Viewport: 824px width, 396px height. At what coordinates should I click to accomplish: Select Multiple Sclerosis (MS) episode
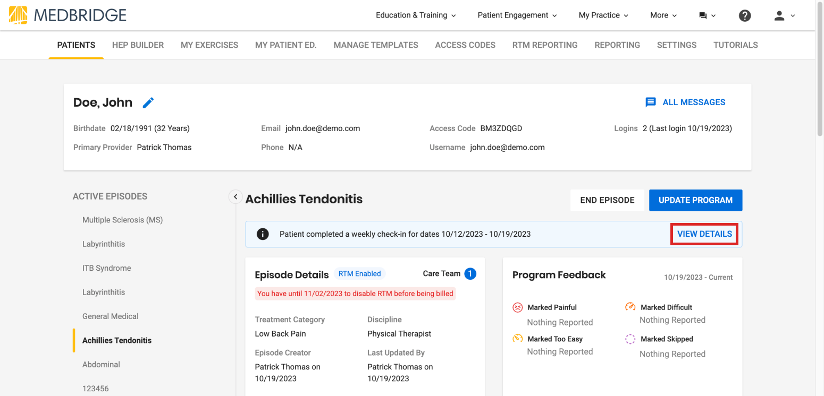(122, 220)
